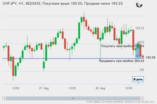
Task: Click the current price label 183.25
Action: [150, 57]
